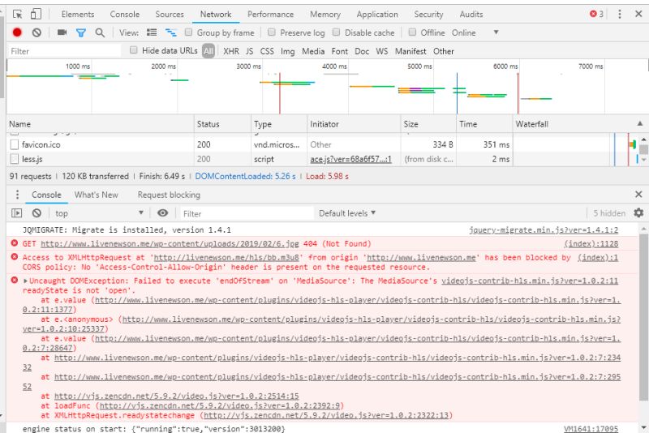Toggle the device toolbar icon
Screen dimensions: 649x433
[36, 14]
